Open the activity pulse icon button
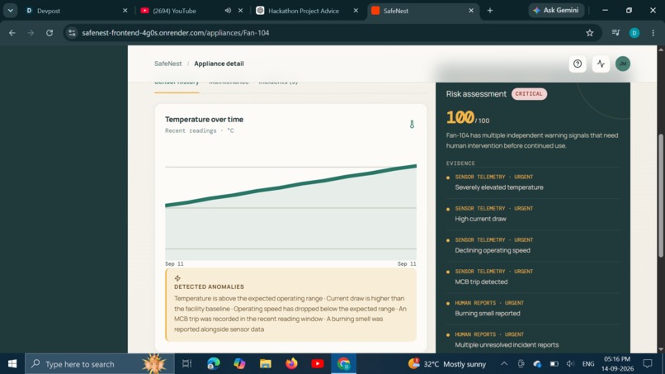Image resolution: width=665 pixels, height=374 pixels. tap(601, 64)
